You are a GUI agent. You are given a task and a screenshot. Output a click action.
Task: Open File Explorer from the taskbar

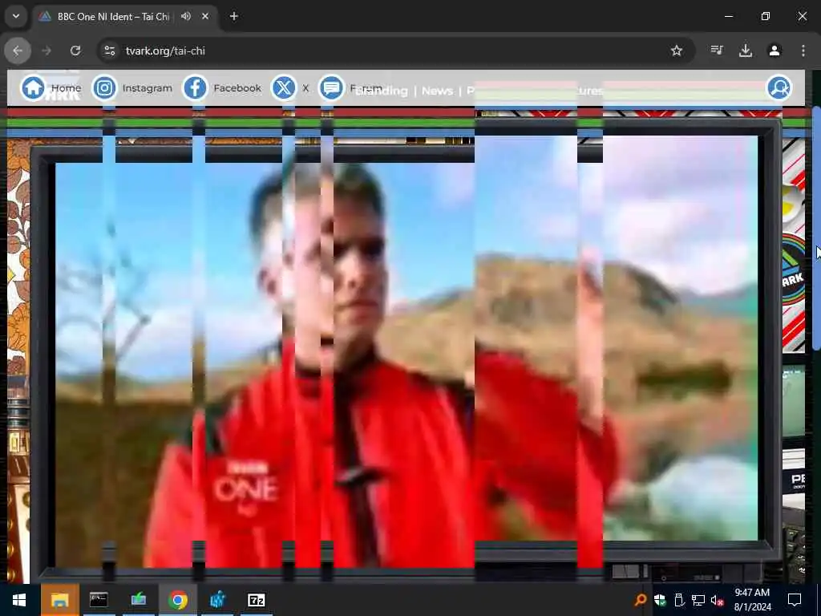point(59,600)
